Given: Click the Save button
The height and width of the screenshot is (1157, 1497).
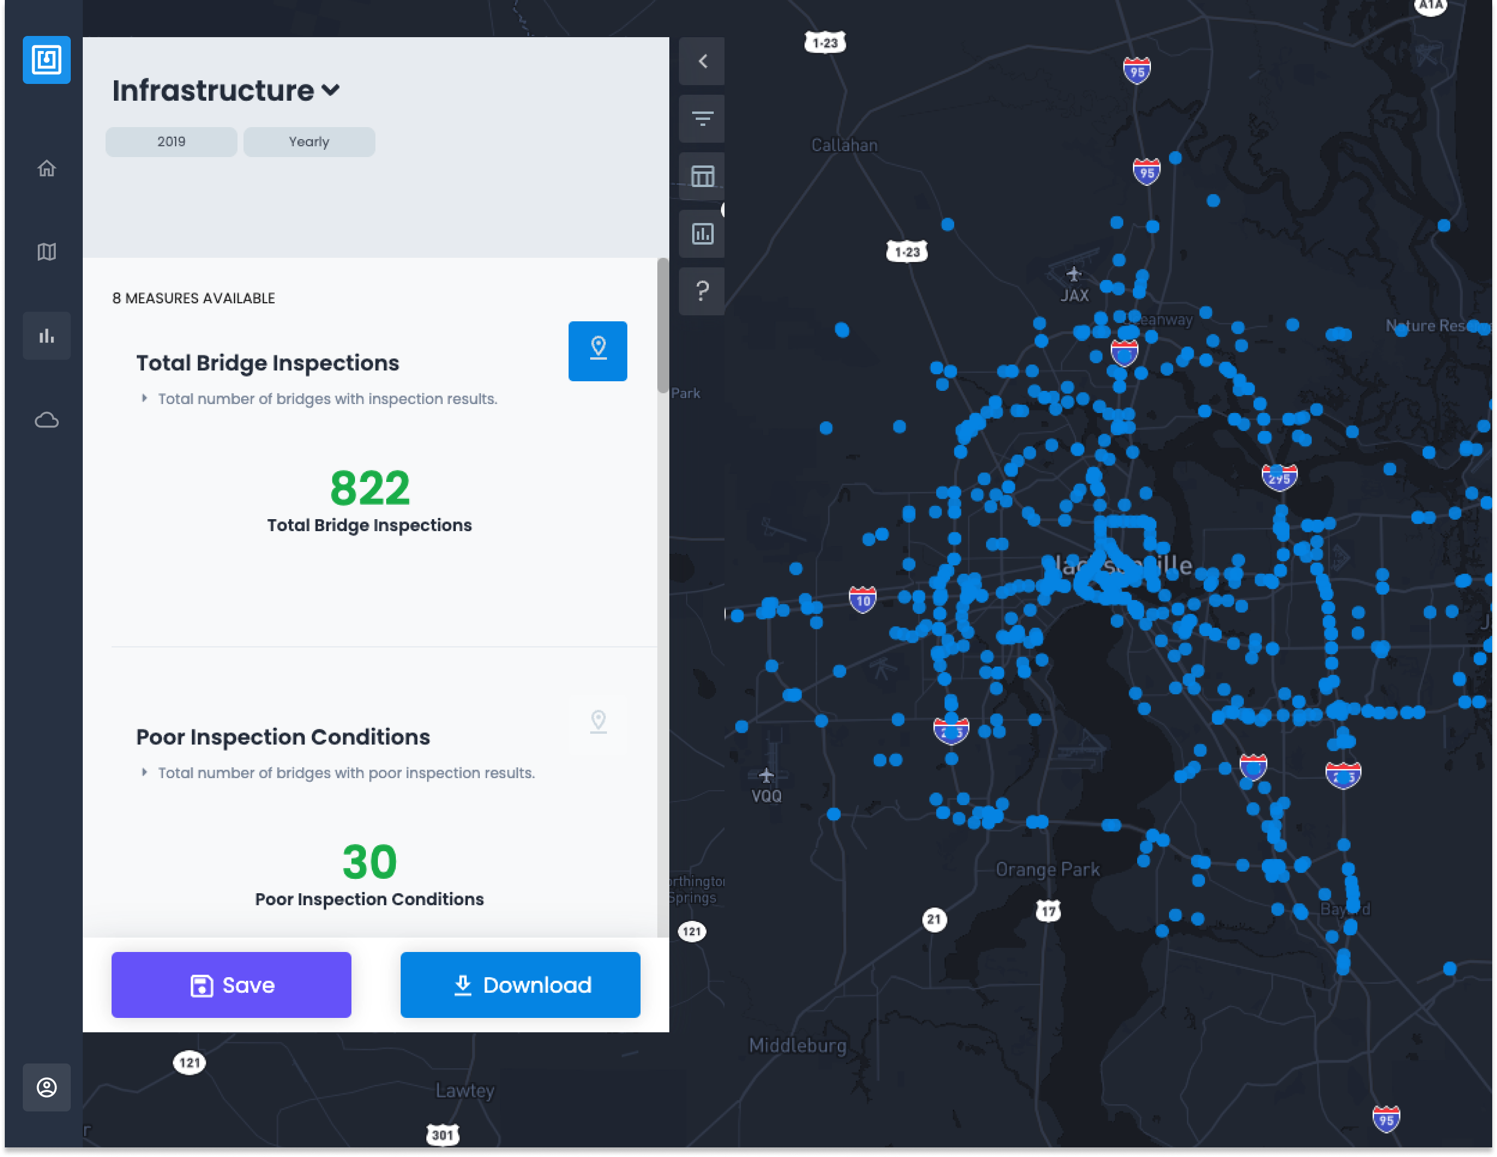Looking at the screenshot, I should coord(231,984).
